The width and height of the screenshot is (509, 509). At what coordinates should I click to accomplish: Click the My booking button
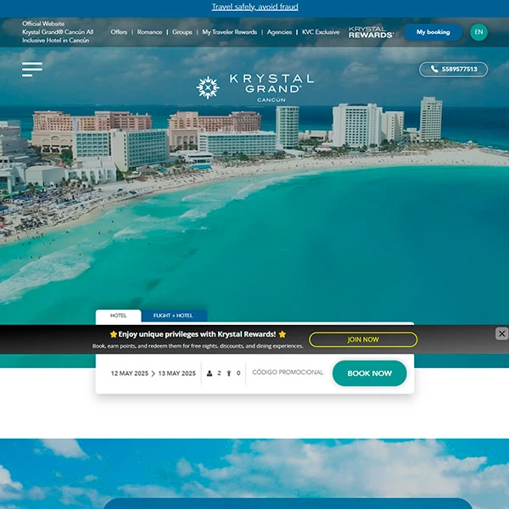tap(433, 32)
